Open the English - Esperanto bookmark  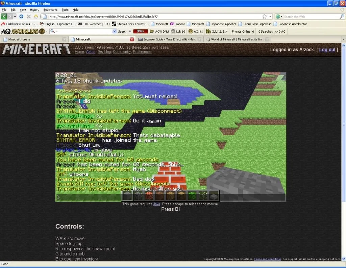coord(58,24)
